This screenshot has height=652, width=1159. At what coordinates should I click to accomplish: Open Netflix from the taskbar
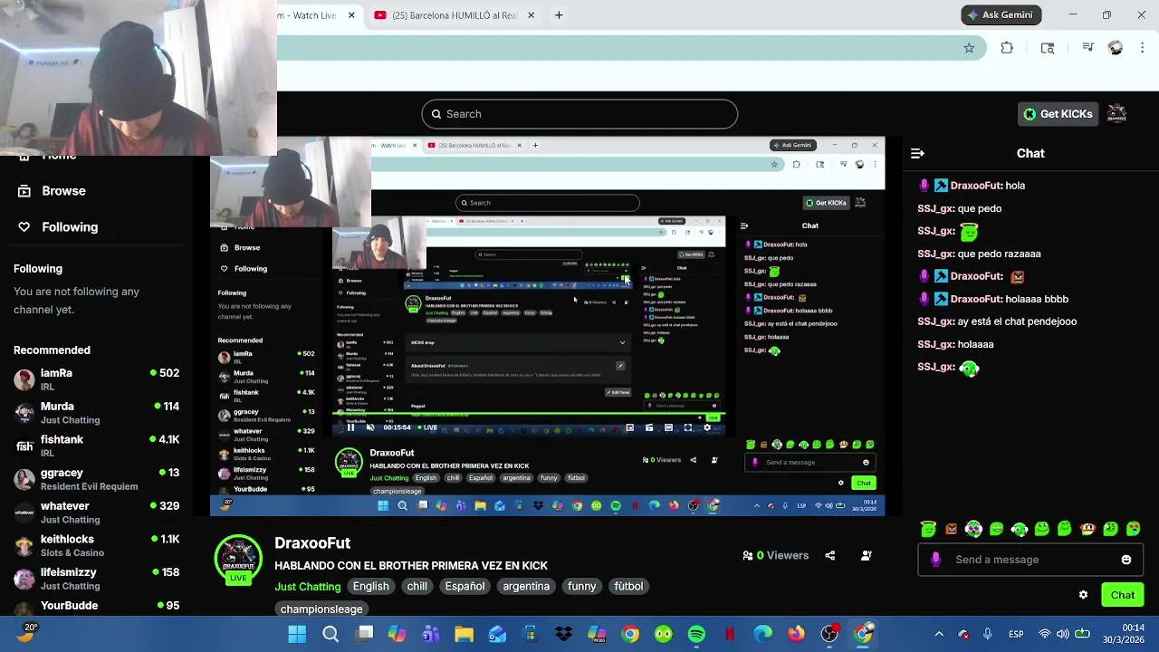[x=730, y=634]
